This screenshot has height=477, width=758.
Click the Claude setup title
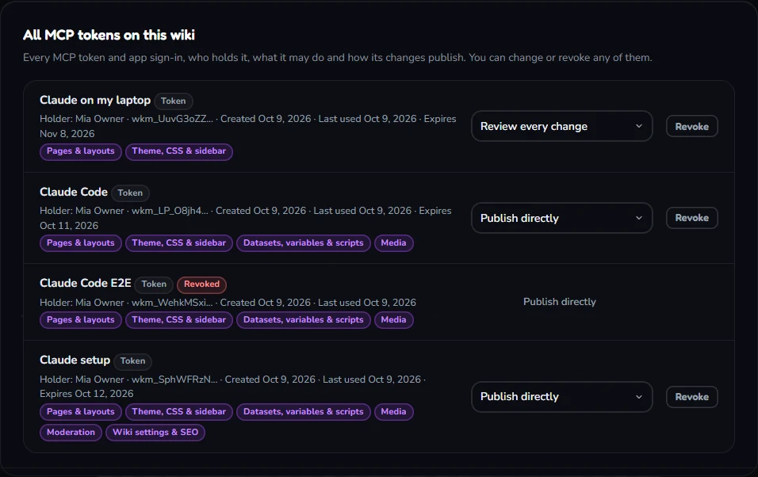pyautogui.click(x=75, y=360)
